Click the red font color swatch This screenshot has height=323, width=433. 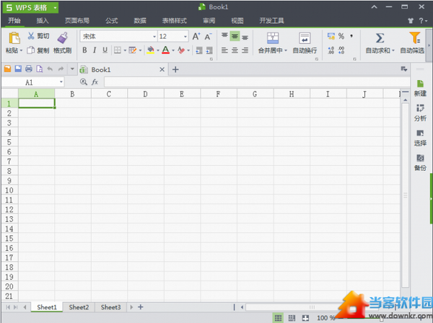pos(165,50)
